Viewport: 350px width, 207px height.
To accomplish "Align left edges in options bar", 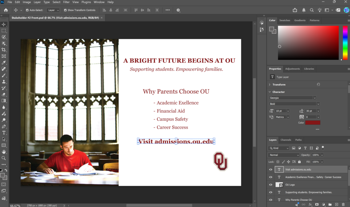I will pos(104,10).
